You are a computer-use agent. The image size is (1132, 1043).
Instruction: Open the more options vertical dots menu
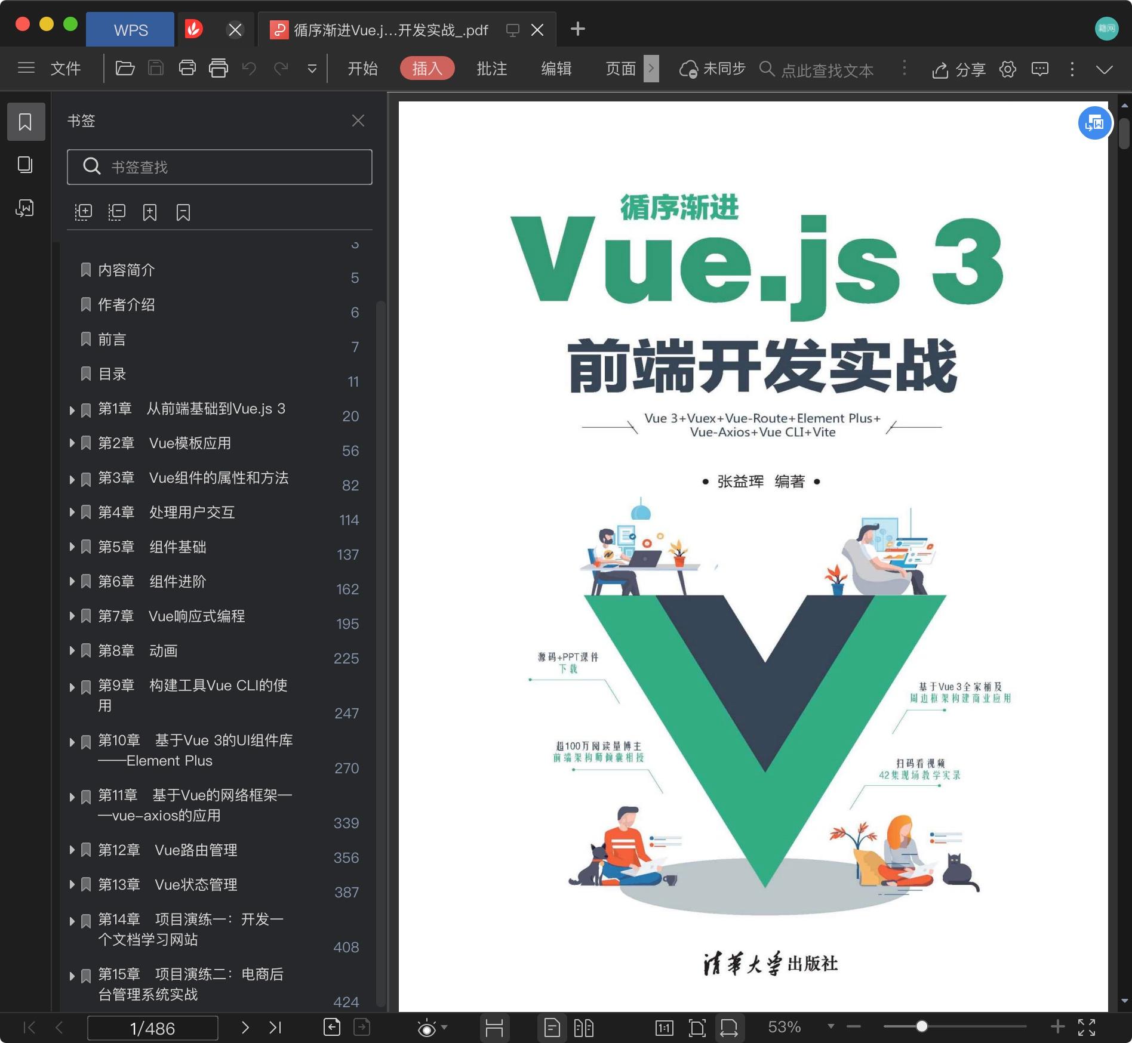click(x=1072, y=69)
